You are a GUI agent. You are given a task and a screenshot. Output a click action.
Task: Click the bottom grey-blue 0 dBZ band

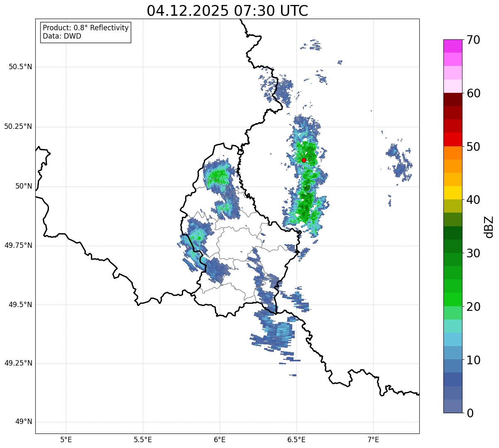point(453,406)
